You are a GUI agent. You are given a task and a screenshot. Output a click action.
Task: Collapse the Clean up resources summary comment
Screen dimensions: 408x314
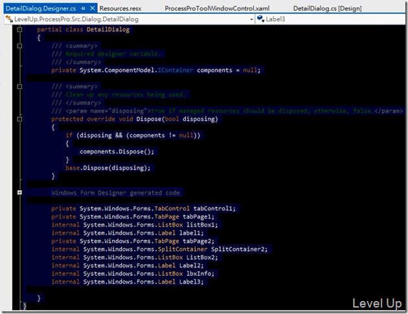(x=19, y=86)
